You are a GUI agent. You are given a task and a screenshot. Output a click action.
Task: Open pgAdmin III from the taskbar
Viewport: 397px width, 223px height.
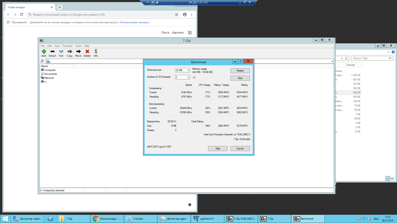pos(207,219)
